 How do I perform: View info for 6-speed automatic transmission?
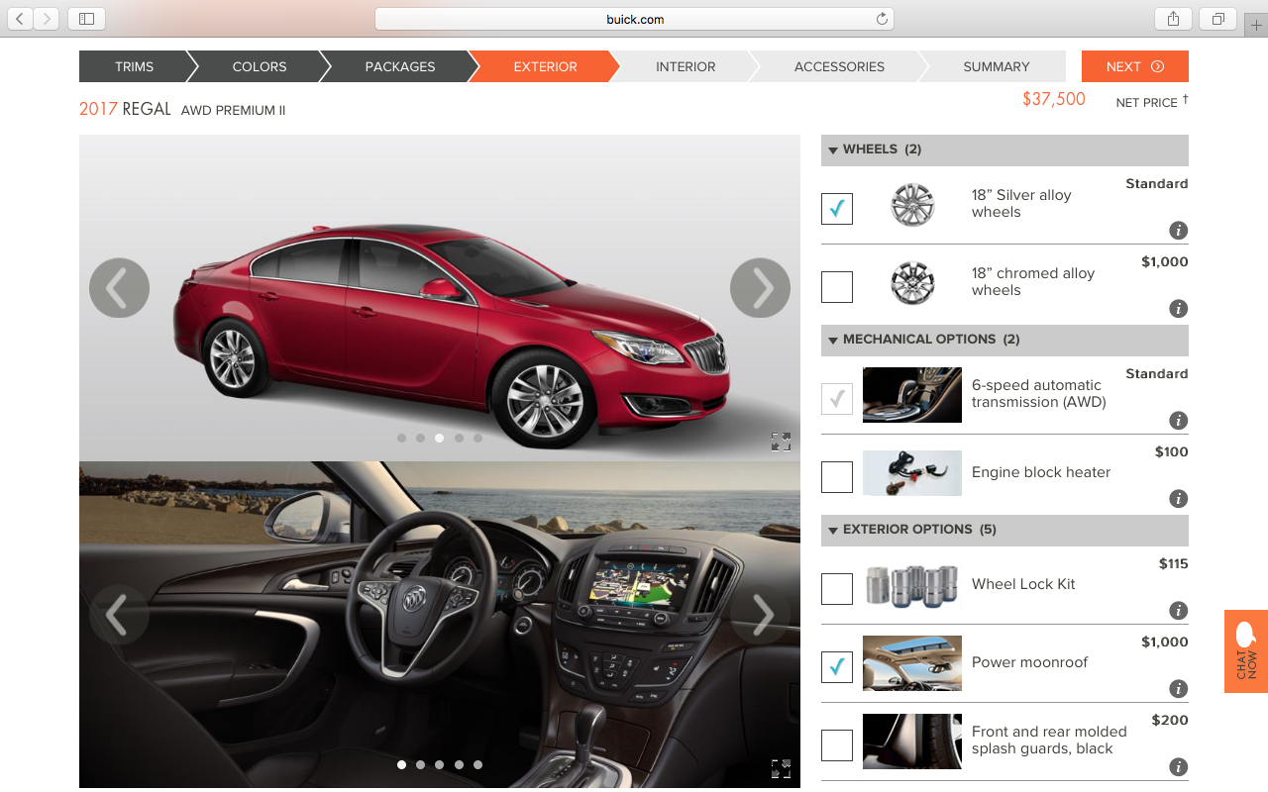(x=1178, y=421)
